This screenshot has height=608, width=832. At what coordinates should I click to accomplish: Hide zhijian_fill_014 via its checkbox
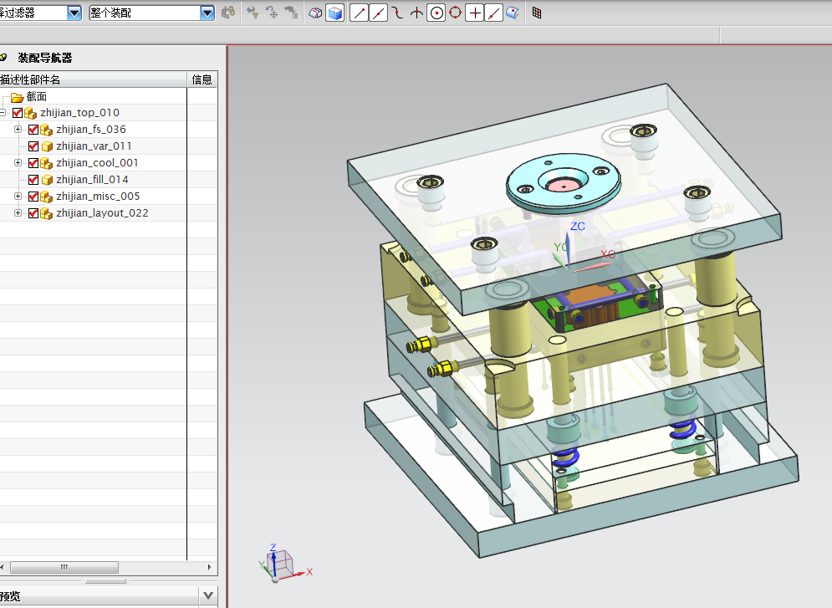pos(33,179)
